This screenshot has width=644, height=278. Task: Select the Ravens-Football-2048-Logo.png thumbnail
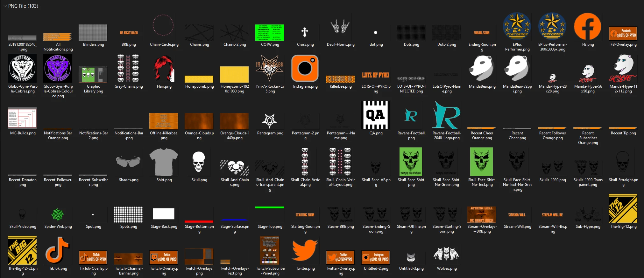coord(446,115)
